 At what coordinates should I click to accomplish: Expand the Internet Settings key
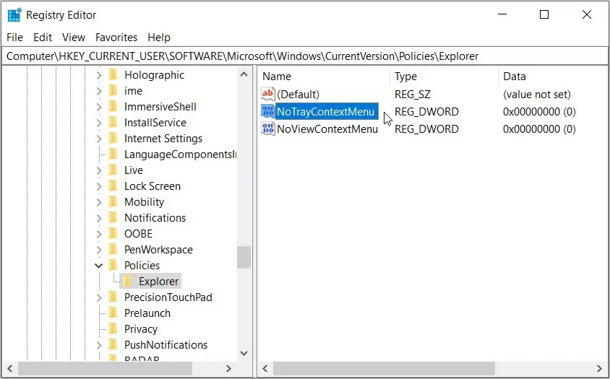click(99, 138)
